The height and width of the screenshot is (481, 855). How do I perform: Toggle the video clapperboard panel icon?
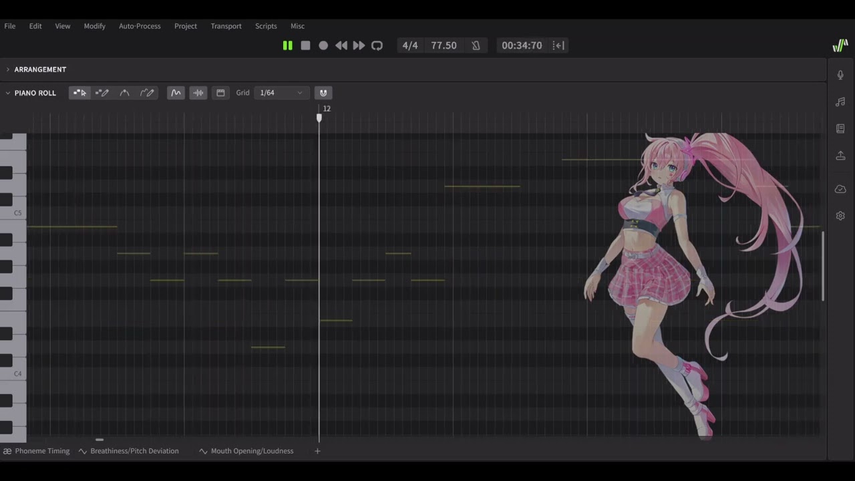(220, 93)
